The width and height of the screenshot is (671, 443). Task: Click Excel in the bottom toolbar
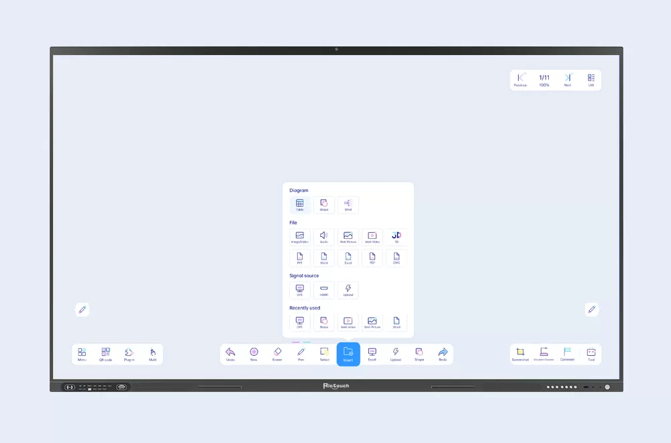[x=372, y=354]
